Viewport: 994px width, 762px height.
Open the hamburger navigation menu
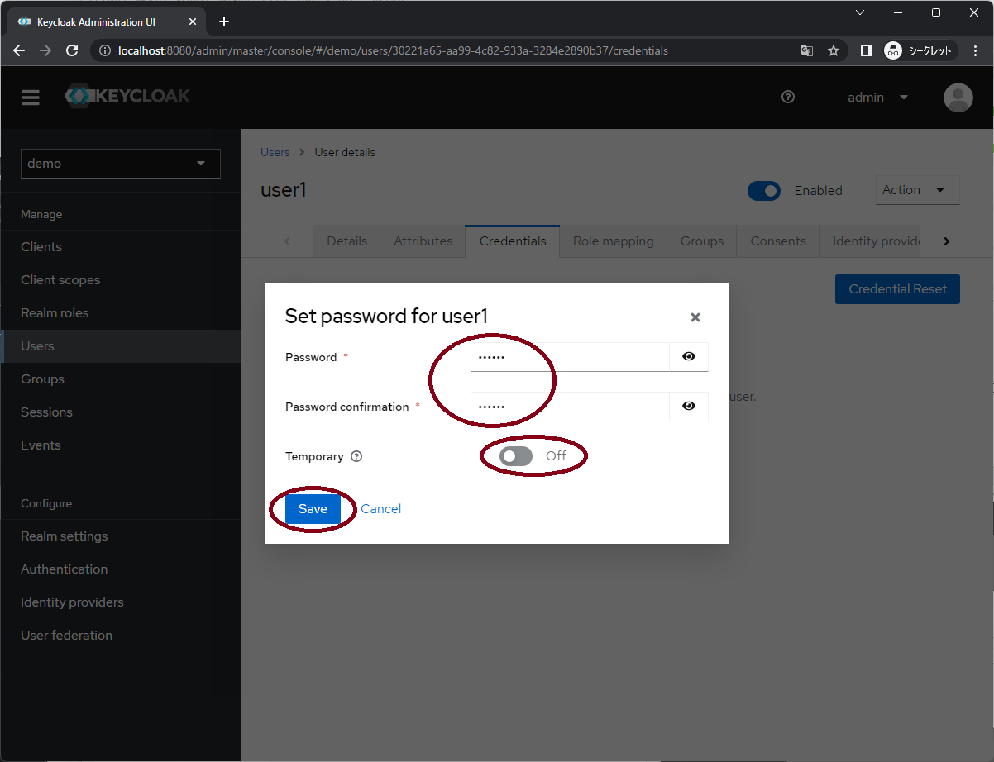pos(31,98)
